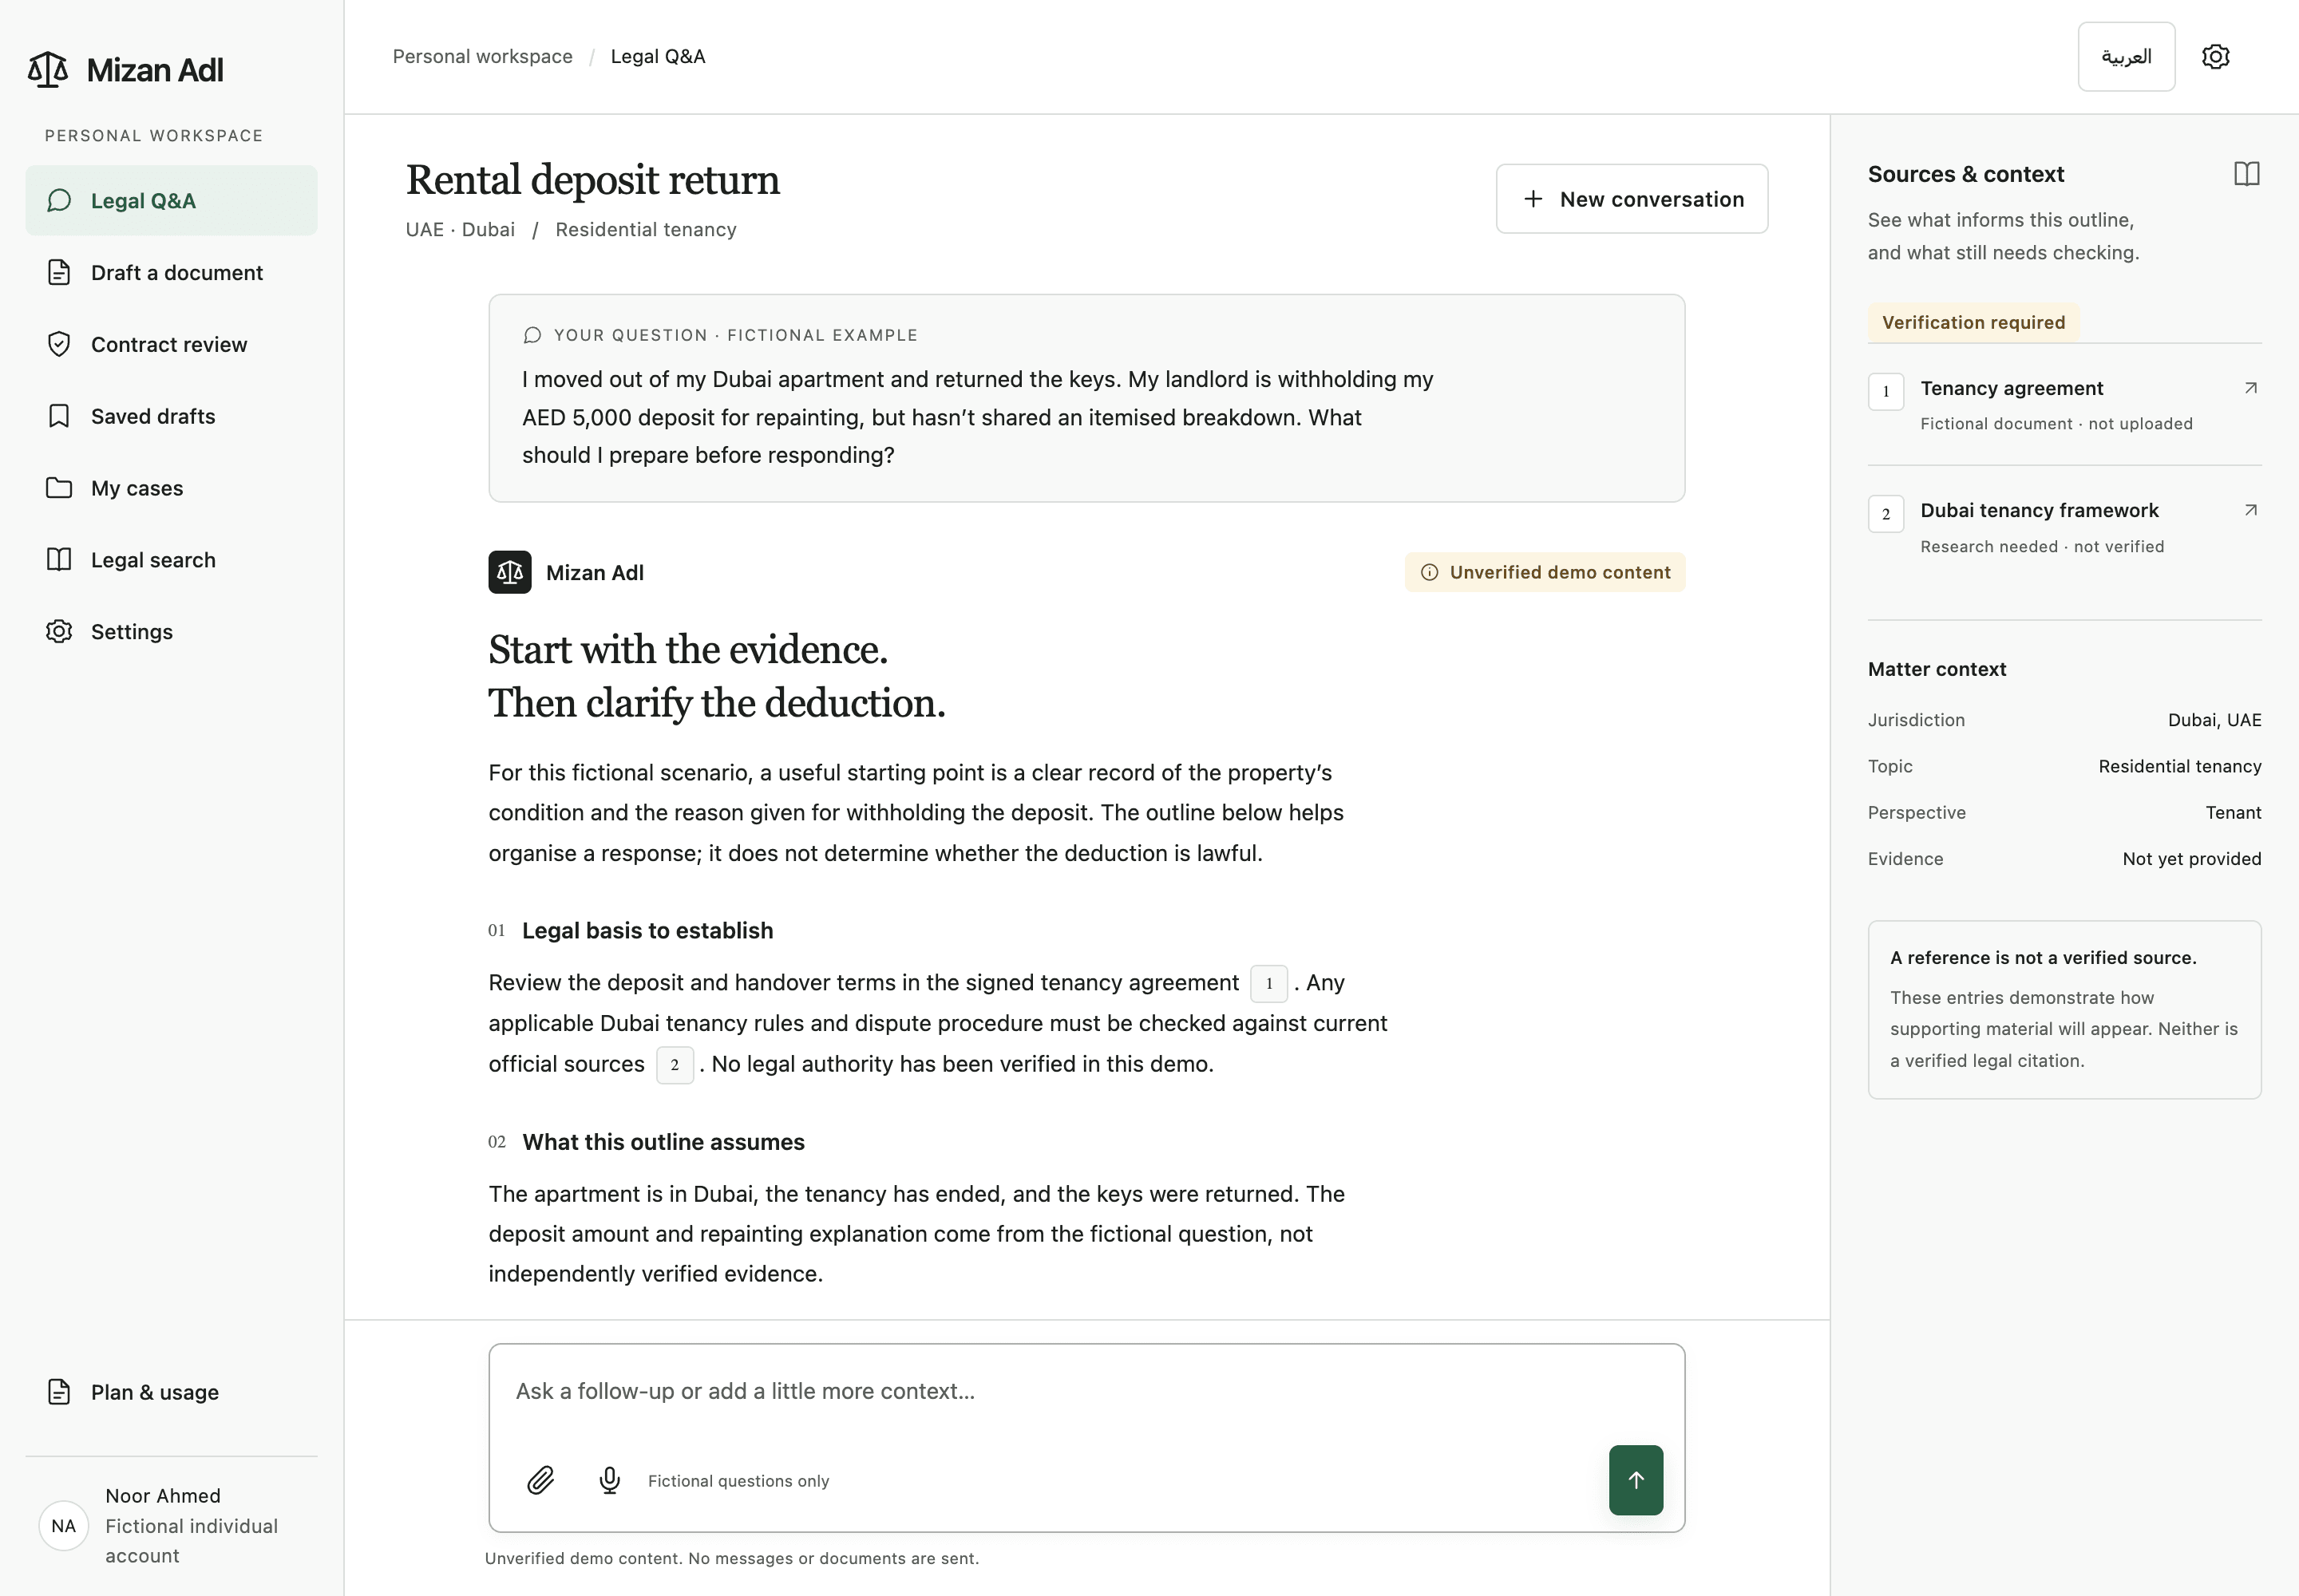Viewport: 2299px width, 1596px height.
Task: Send the message with arrow button
Action: [x=1636, y=1480]
